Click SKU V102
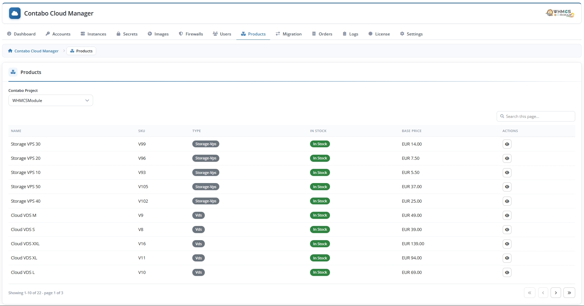 click(x=143, y=201)
